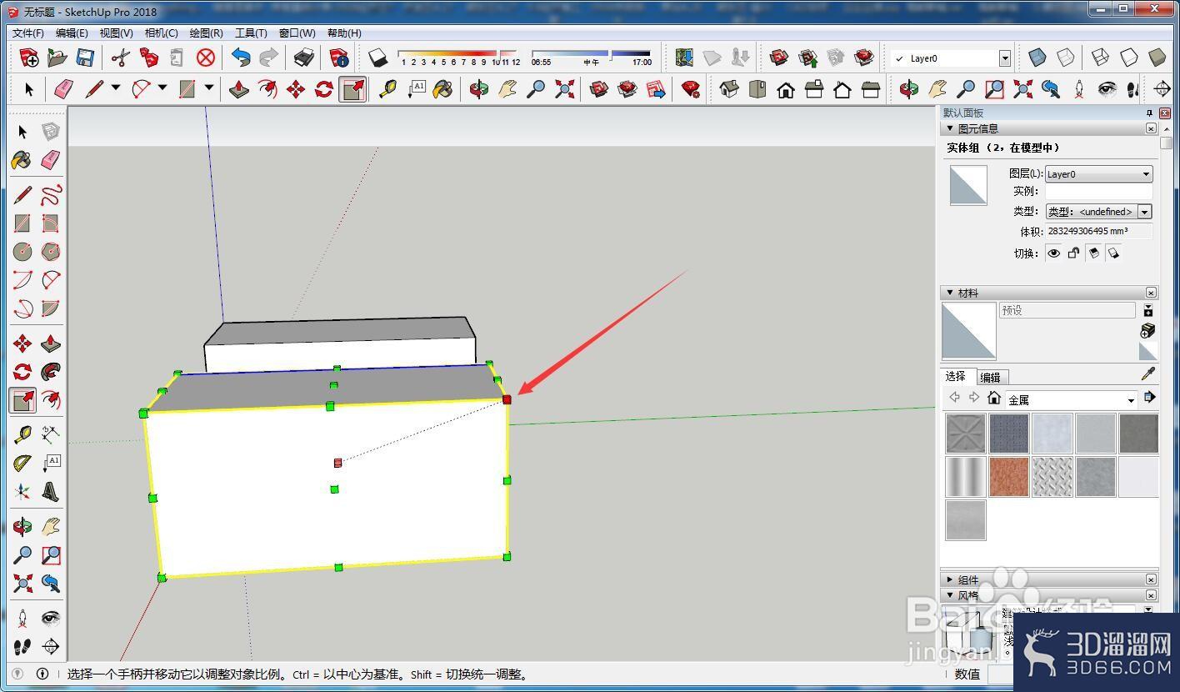This screenshot has height=692, width=1180.
Task: Select the Section Plane icon in top toolbar
Action: pos(1162,89)
